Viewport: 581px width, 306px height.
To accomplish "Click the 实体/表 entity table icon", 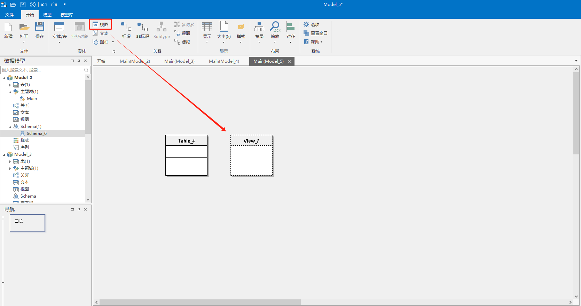I will pos(59,27).
